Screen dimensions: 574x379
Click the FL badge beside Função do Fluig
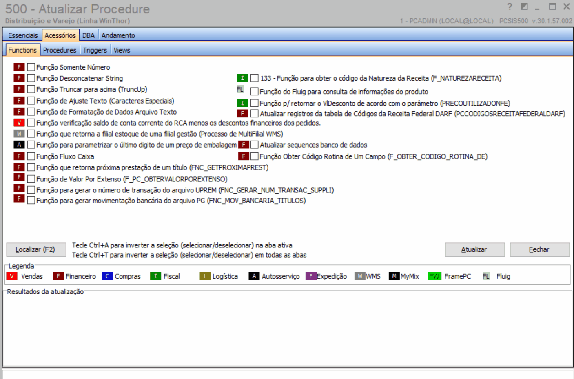[240, 89]
